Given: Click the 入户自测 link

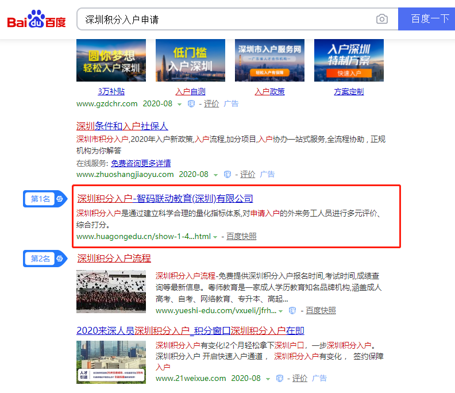Looking at the screenshot, I should (x=190, y=92).
